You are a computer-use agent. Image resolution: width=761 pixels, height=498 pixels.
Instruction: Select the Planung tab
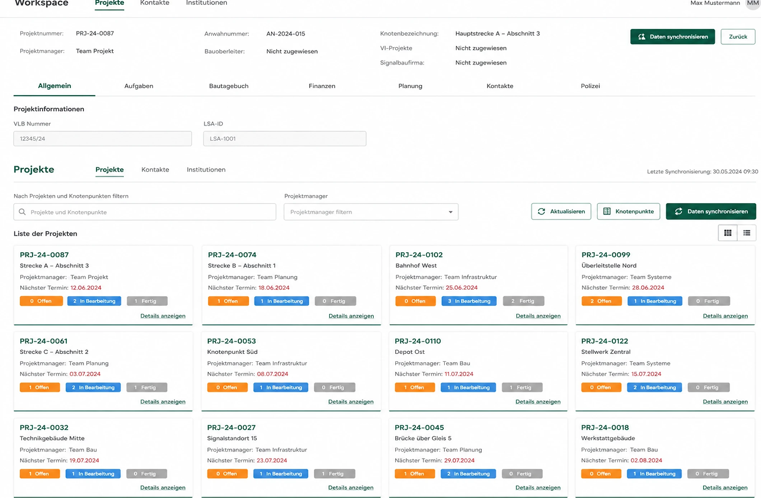coord(410,86)
